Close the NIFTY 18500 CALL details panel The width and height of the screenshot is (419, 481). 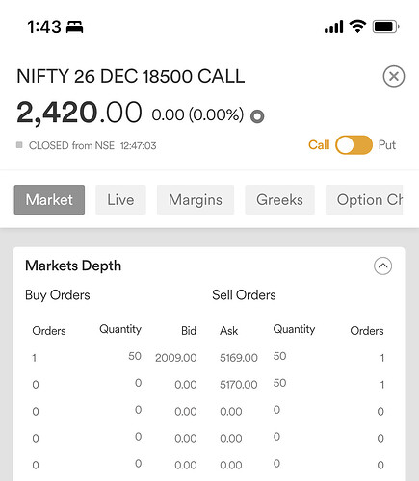[x=394, y=76]
